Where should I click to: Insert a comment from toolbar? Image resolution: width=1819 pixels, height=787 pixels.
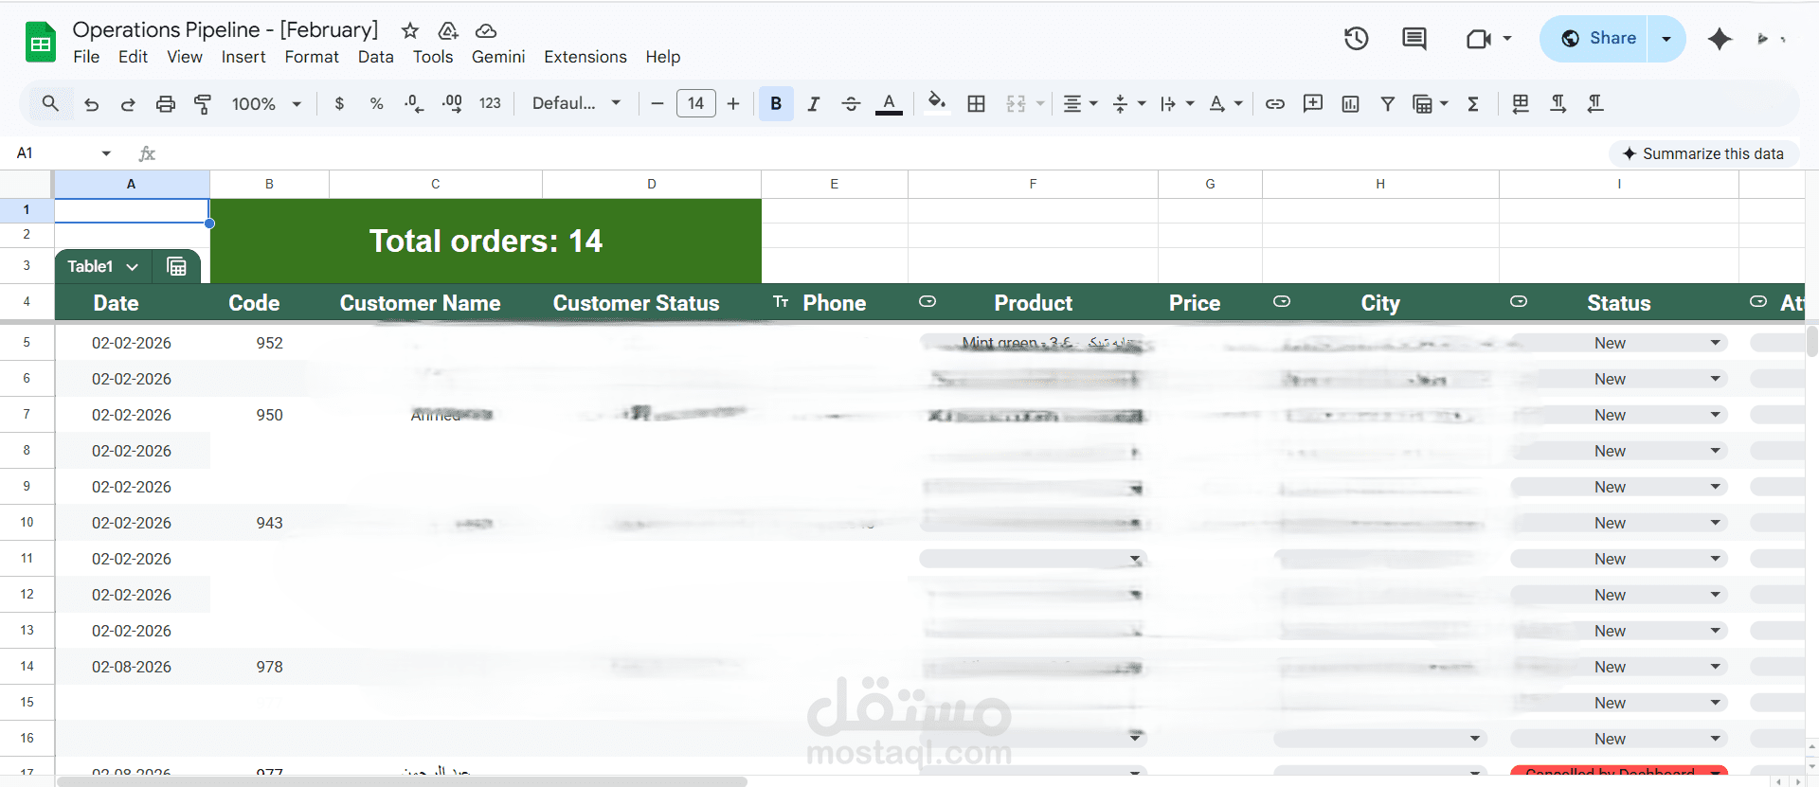click(1313, 104)
